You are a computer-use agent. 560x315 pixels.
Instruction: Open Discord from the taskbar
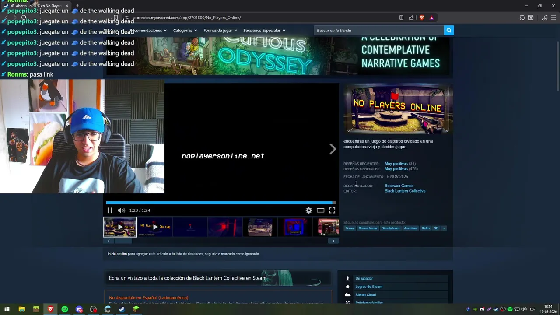(x=79, y=309)
